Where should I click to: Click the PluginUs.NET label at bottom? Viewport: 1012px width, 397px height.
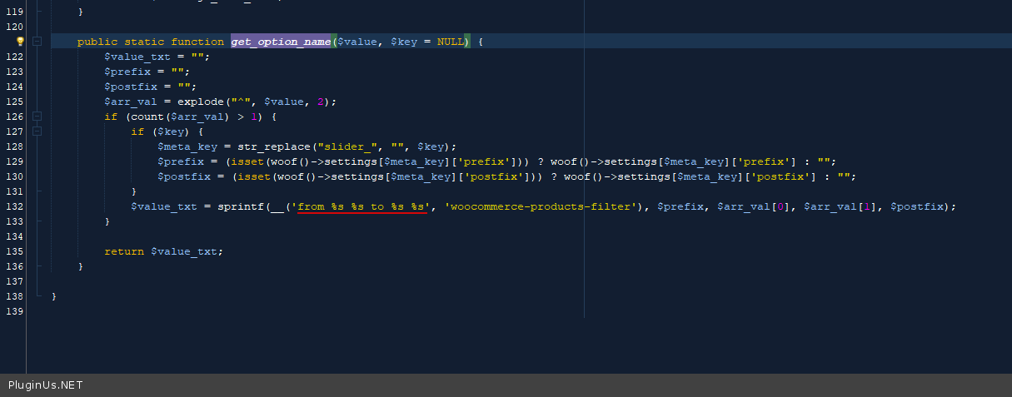point(45,385)
